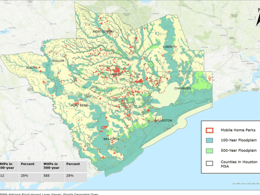Click the BRAZORIA county label
This screenshot has height=195, width=260.
(x=111, y=139)
